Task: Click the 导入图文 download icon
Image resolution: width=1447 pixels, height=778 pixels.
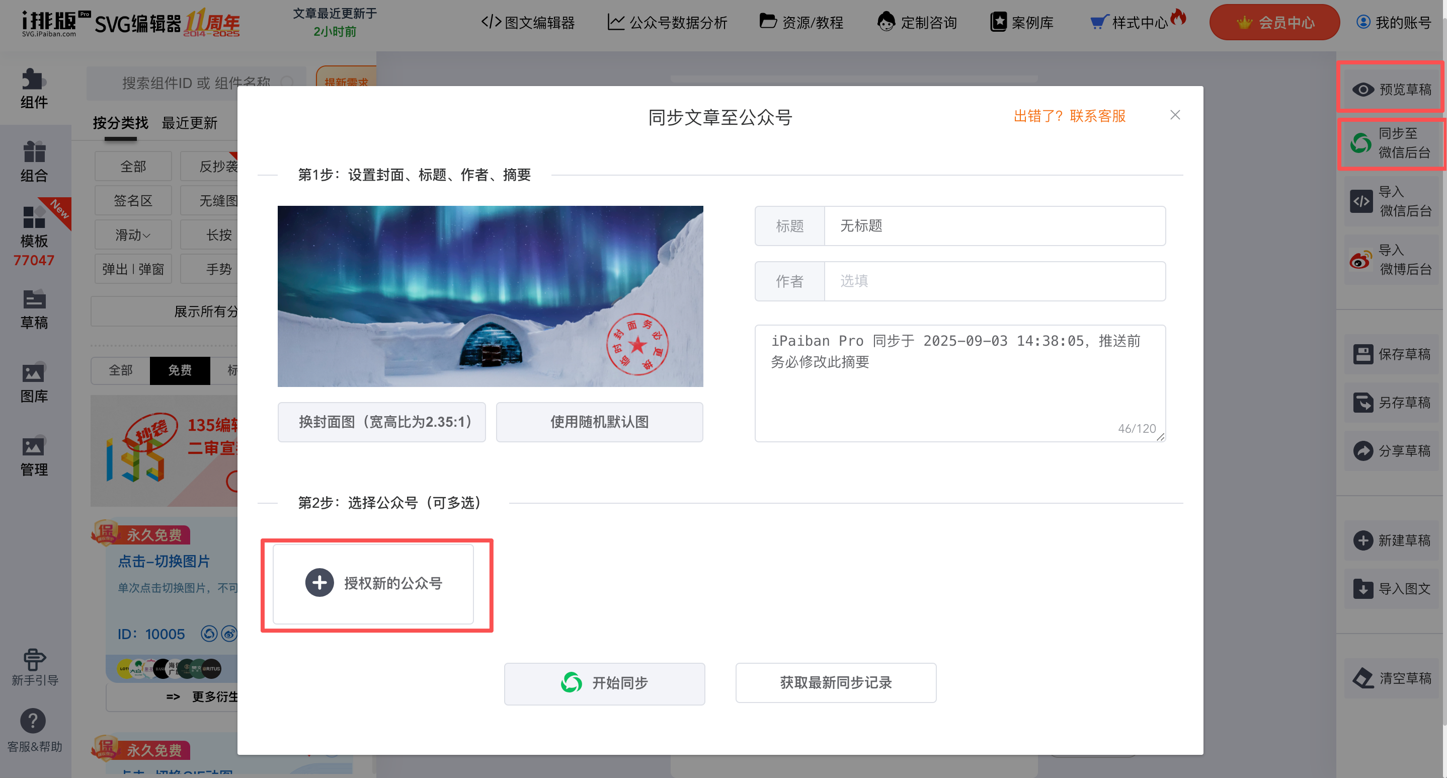Action: (1363, 589)
